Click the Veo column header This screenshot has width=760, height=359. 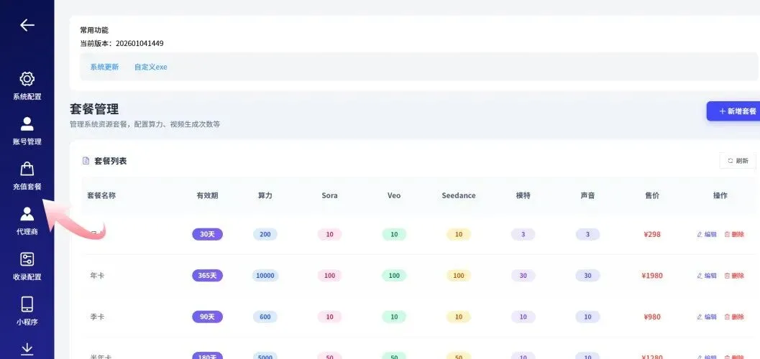[394, 195]
